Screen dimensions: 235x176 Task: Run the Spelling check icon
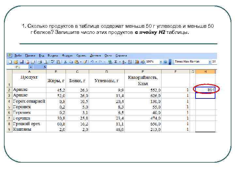coord(52,62)
